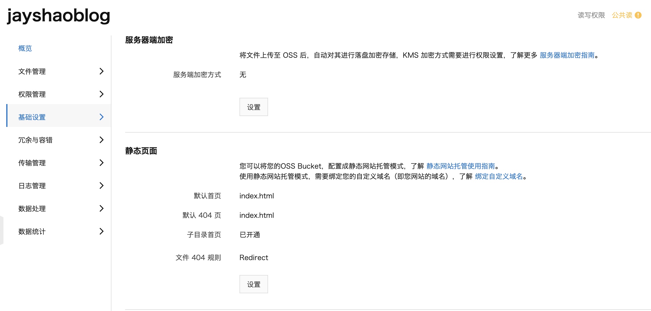
Task: Click the blue 基础设置 chevron arrow
Action: click(x=101, y=117)
